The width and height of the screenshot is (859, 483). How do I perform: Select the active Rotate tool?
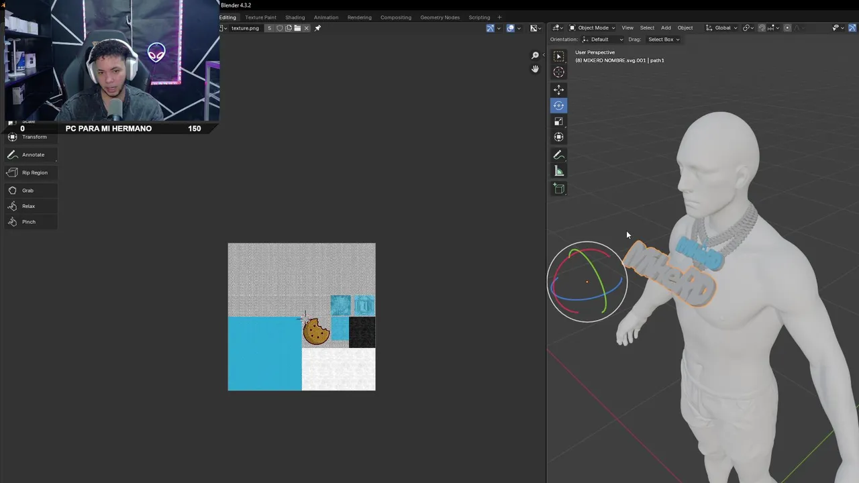point(558,105)
